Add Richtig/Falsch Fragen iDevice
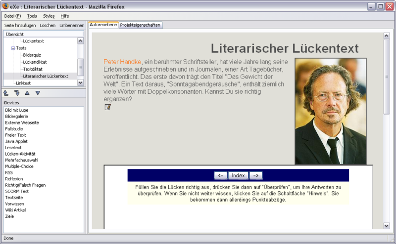396x244 pixels. click(25, 185)
